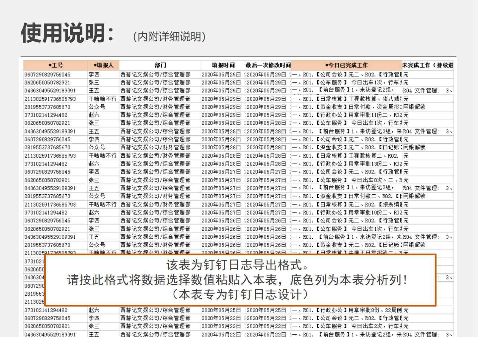
Task: Click the cell containing 用章审批10份
Action: (x=346, y=213)
